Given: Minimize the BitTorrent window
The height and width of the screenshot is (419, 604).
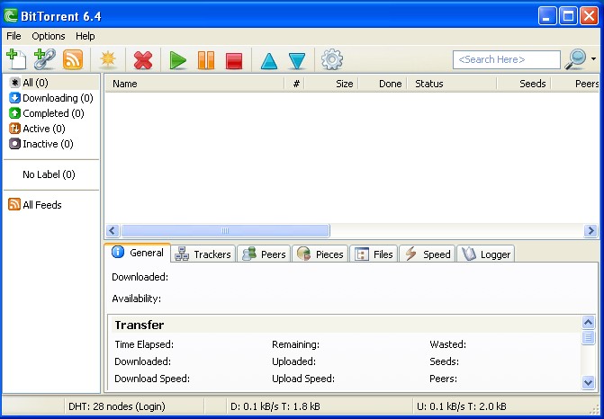Looking at the screenshot, I should (547, 16).
